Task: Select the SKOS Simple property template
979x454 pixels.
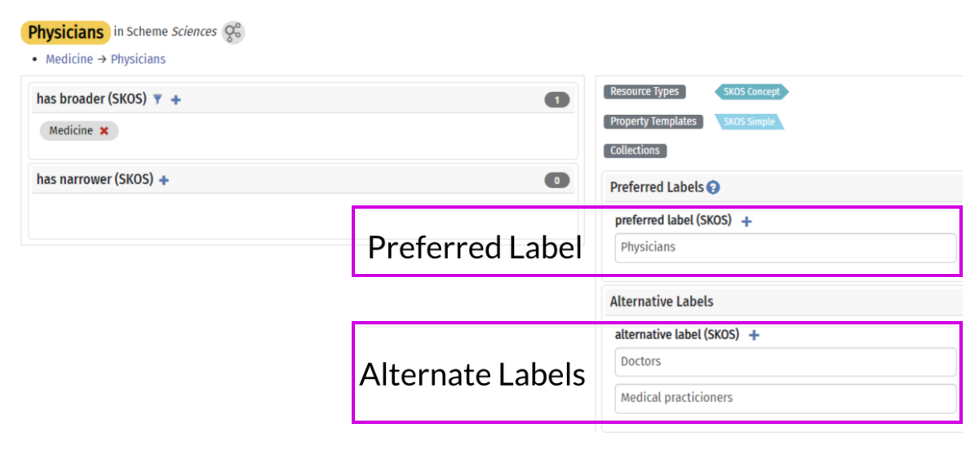Action: [749, 122]
